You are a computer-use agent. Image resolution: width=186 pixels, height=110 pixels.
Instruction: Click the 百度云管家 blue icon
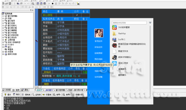coord(115,63)
